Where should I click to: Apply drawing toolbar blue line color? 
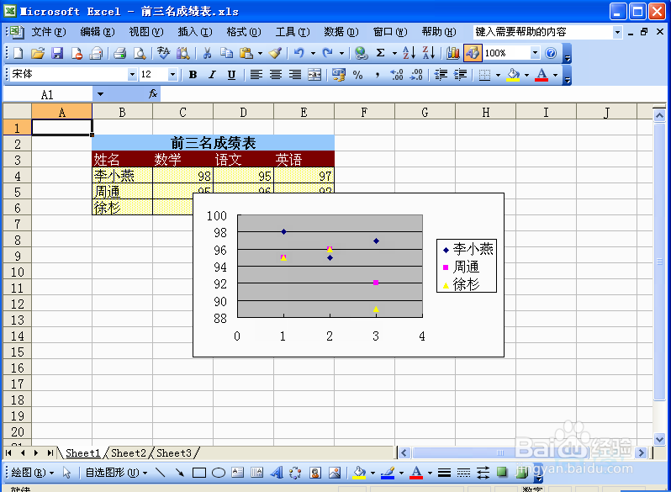click(x=388, y=473)
